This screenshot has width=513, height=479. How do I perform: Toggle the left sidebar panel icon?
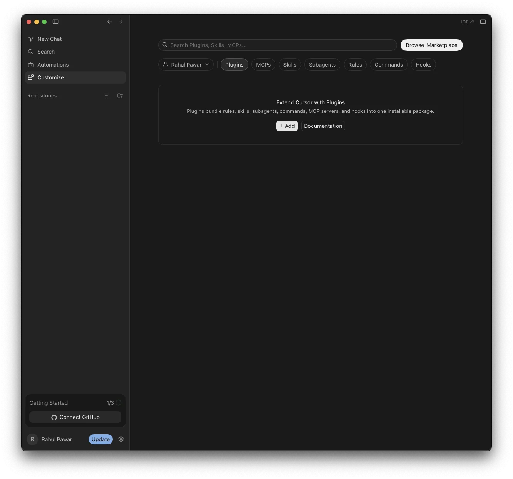pyautogui.click(x=55, y=22)
